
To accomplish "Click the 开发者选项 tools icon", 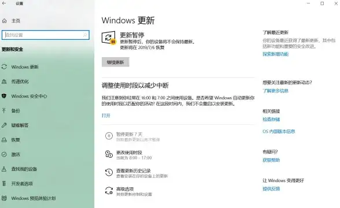I will coord(4,184).
